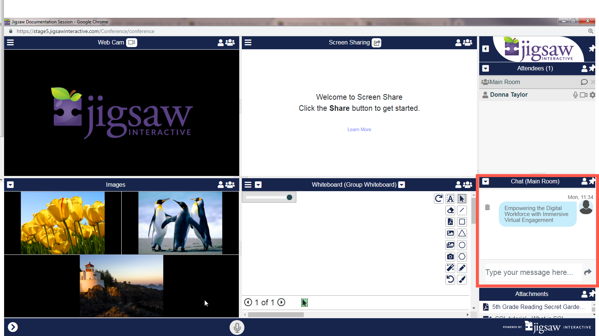Select the Hexagon shape tool
The height and width of the screenshot is (336, 599).
coord(462,256)
